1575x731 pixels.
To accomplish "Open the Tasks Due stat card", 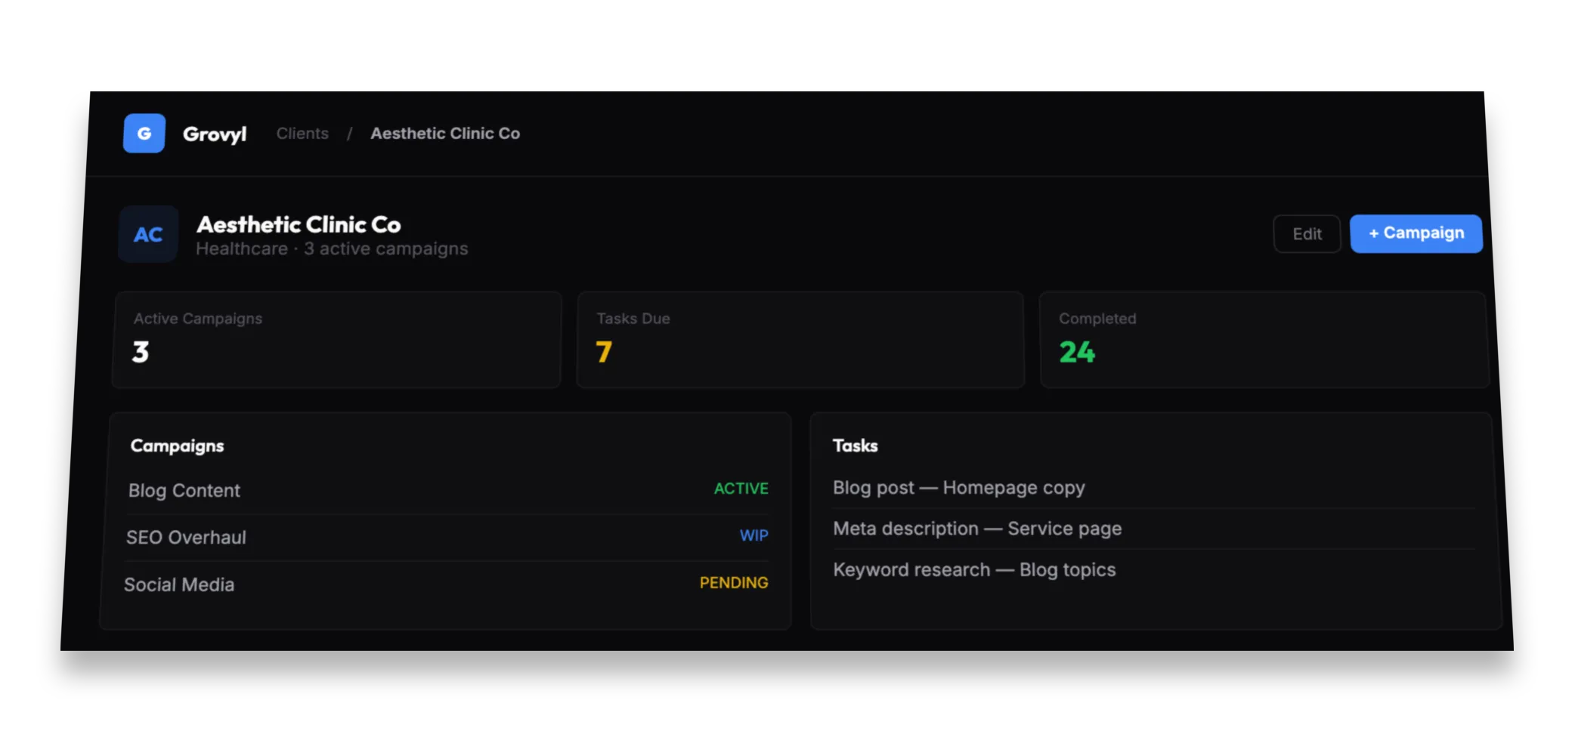I will click(x=800, y=340).
